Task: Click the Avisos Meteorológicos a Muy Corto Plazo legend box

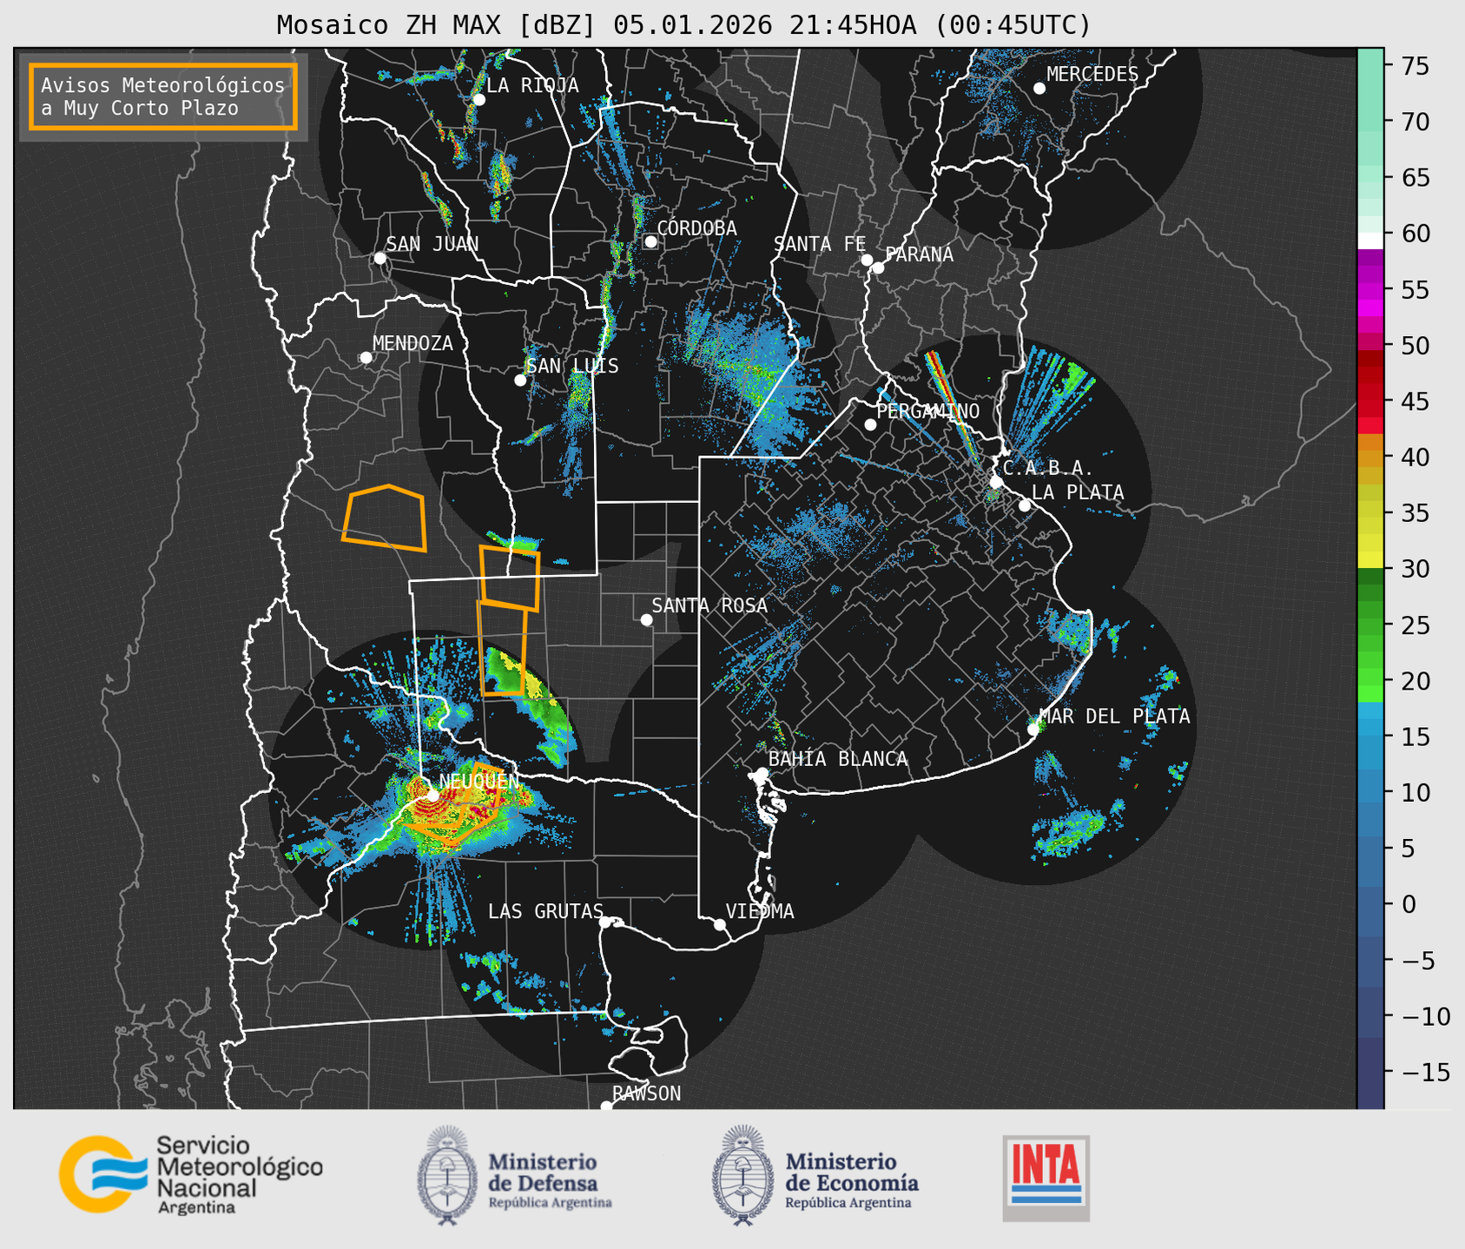Action: coord(163,96)
